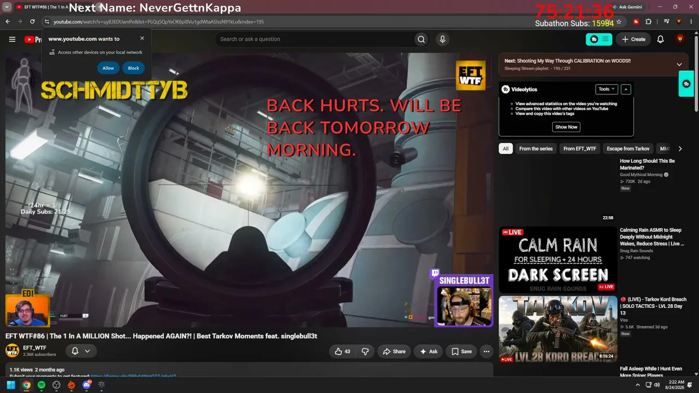
Task: Open the EFT_WTF channel name link
Action: pos(34,348)
